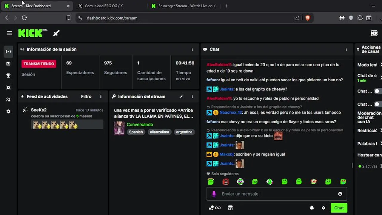Image resolution: width=382 pixels, height=215 pixels.
Task: Select the alianzalima tag
Action: point(159,132)
